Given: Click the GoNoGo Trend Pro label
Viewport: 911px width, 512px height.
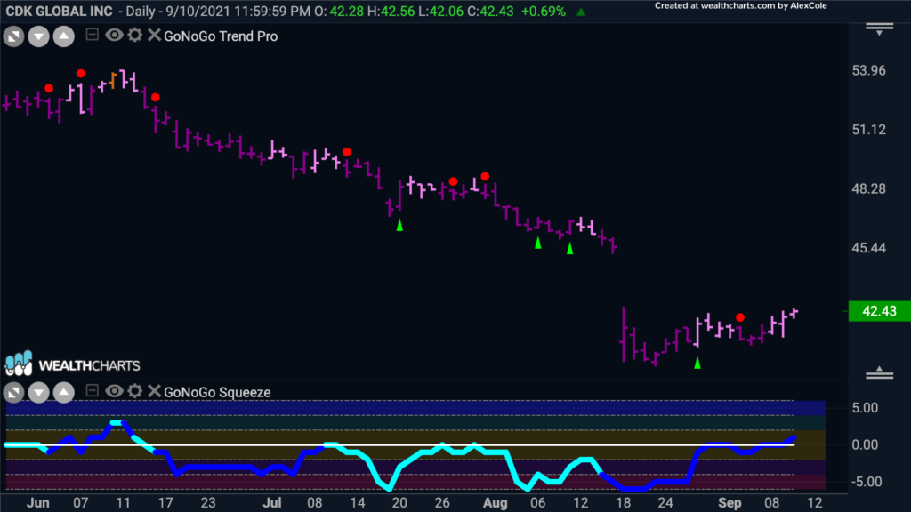Looking at the screenshot, I should click(x=221, y=36).
